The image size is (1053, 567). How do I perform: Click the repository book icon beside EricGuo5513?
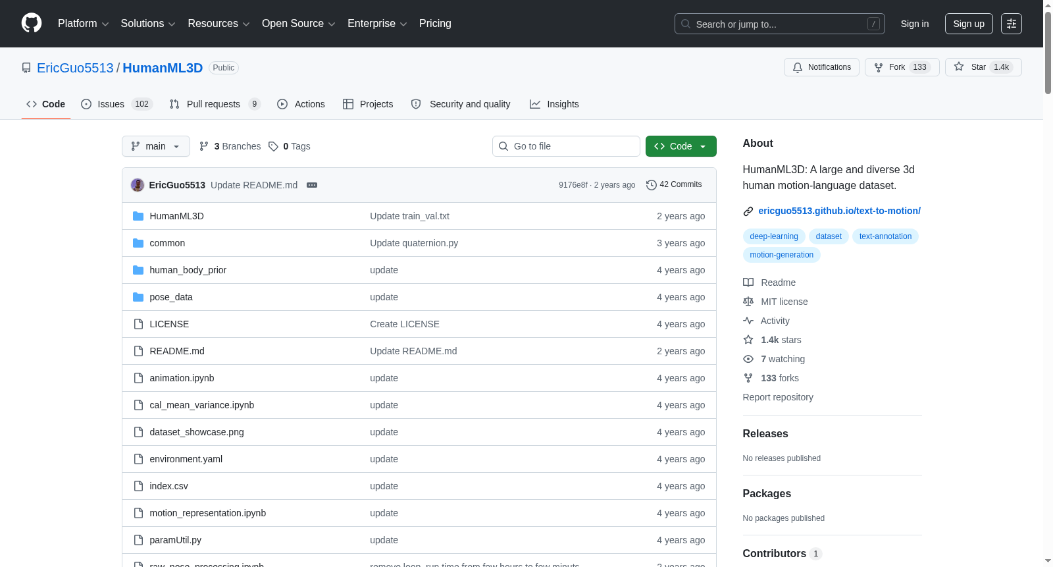[x=26, y=68]
